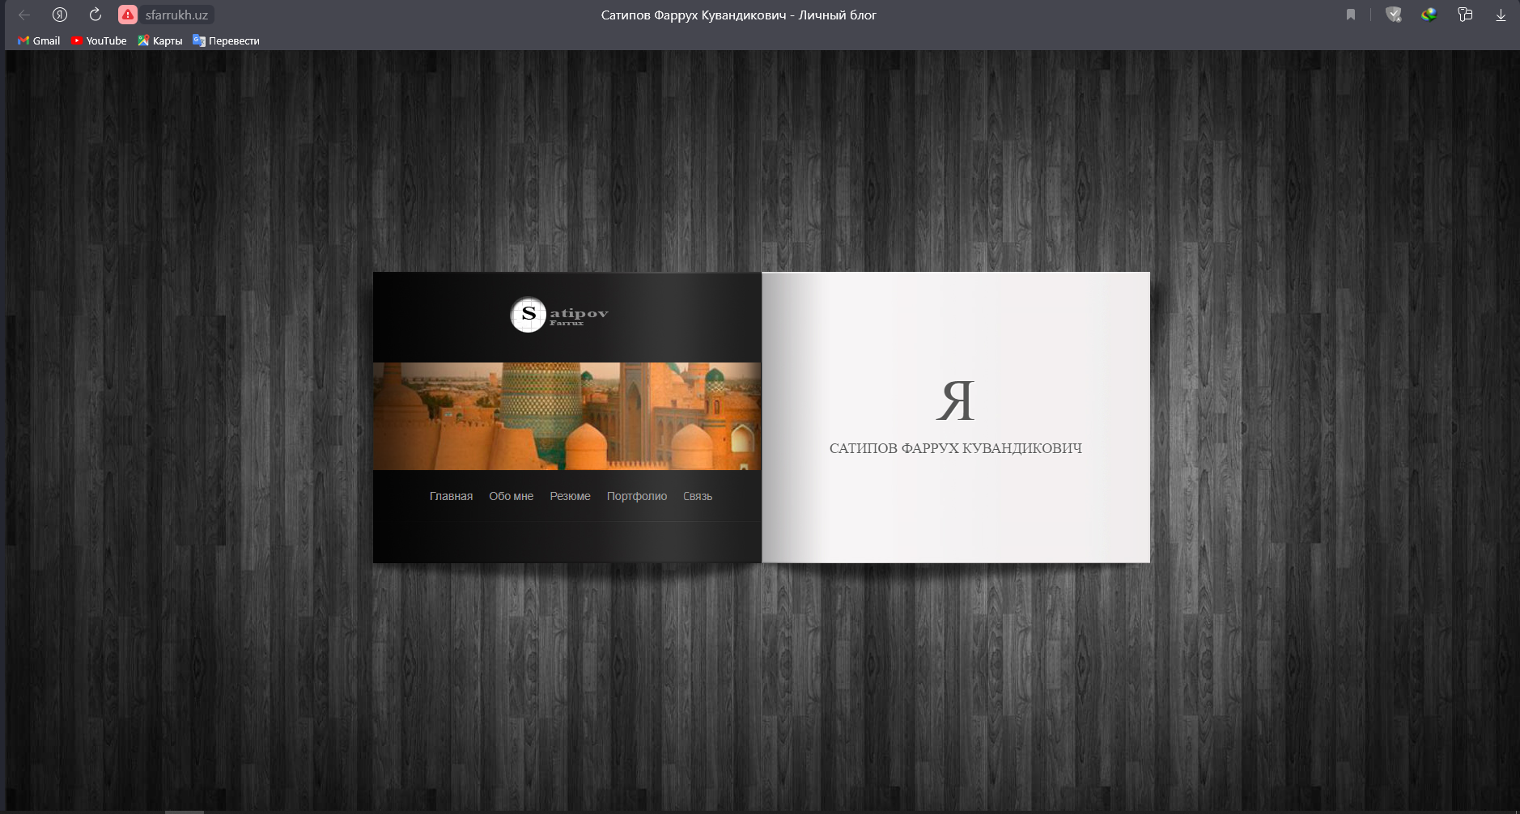1520x814 pixels.
Task: Reload the page with the refresh icon
Action: 96,15
